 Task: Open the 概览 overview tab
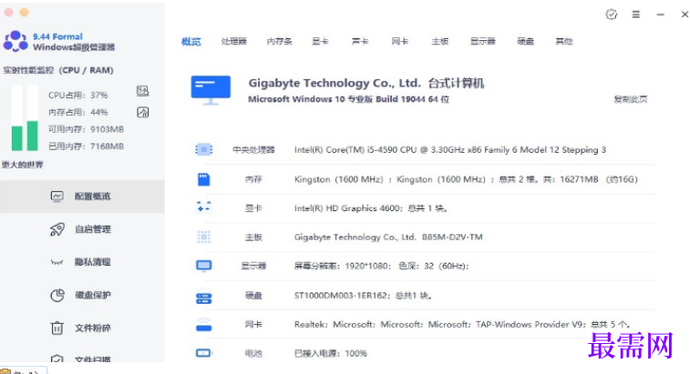pyautogui.click(x=191, y=42)
